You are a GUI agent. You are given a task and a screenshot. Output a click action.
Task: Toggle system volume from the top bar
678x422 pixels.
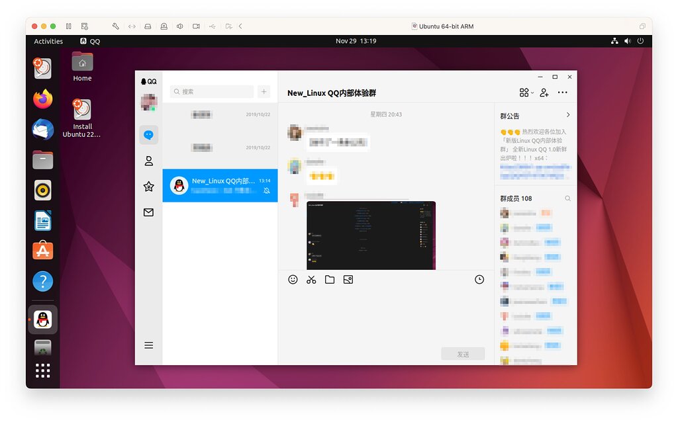pos(628,40)
